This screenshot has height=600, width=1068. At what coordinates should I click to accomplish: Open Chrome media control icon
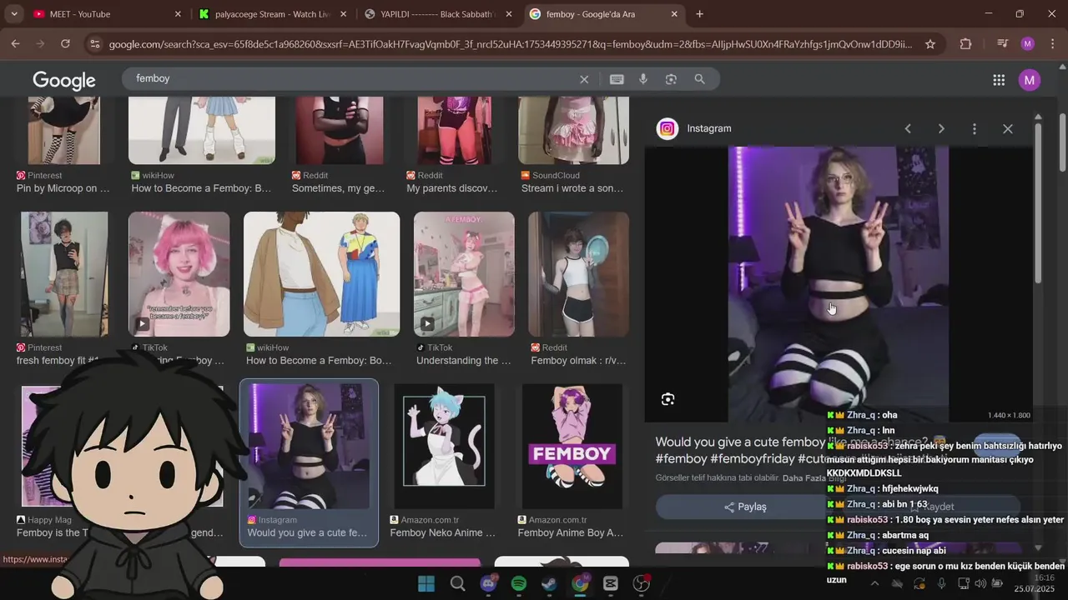(1003, 44)
